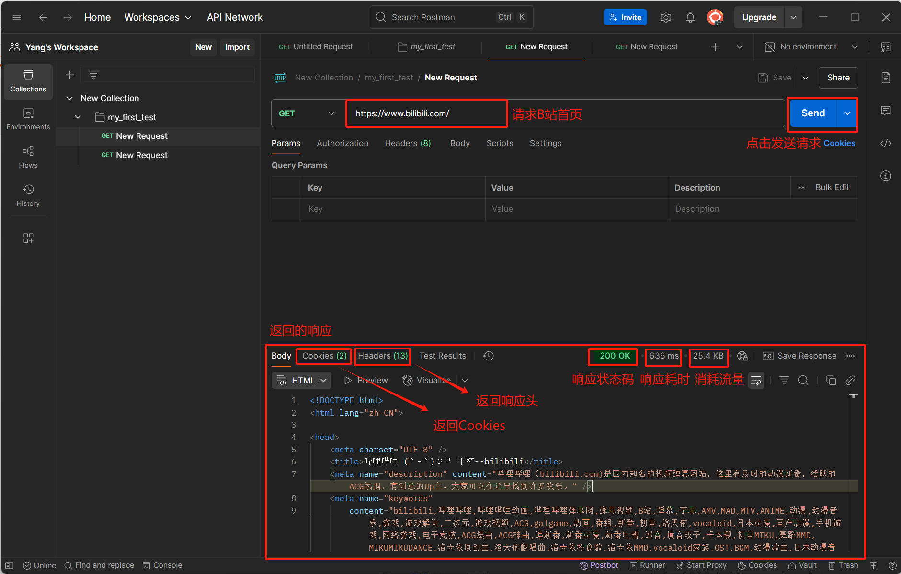Image resolution: width=901 pixels, height=574 pixels.
Task: Click the Key cell in Query Params
Action: [393, 209]
